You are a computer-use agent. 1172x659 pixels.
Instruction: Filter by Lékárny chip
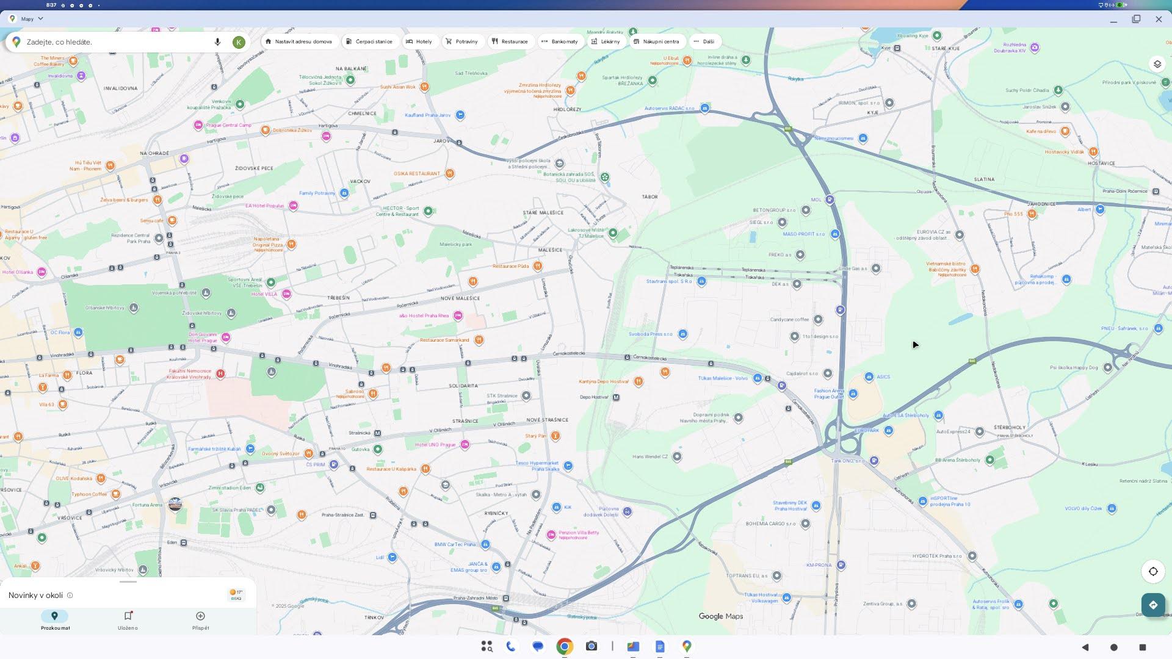click(606, 41)
